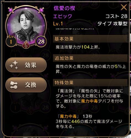Screen dimensions: 131x138
Task: Close the card detail popup with the X
Action: click(x=124, y=7)
